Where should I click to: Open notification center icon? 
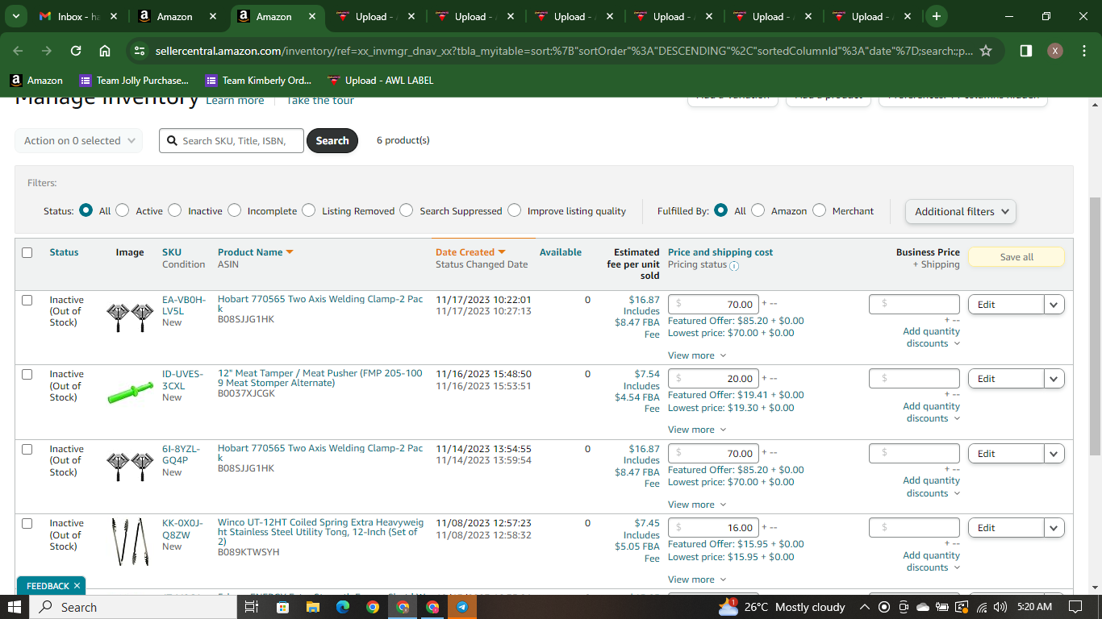click(1075, 607)
